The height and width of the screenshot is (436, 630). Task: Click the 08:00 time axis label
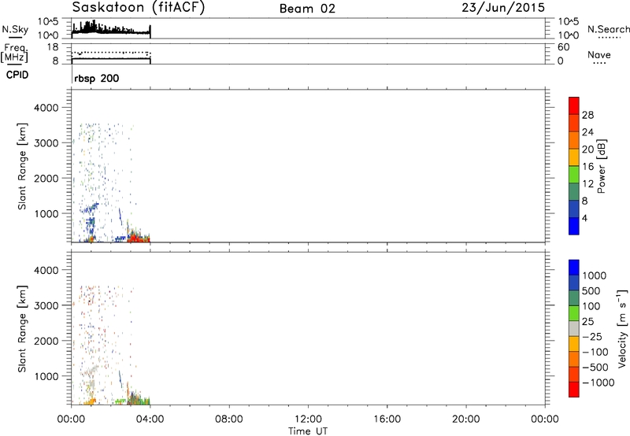click(x=229, y=419)
